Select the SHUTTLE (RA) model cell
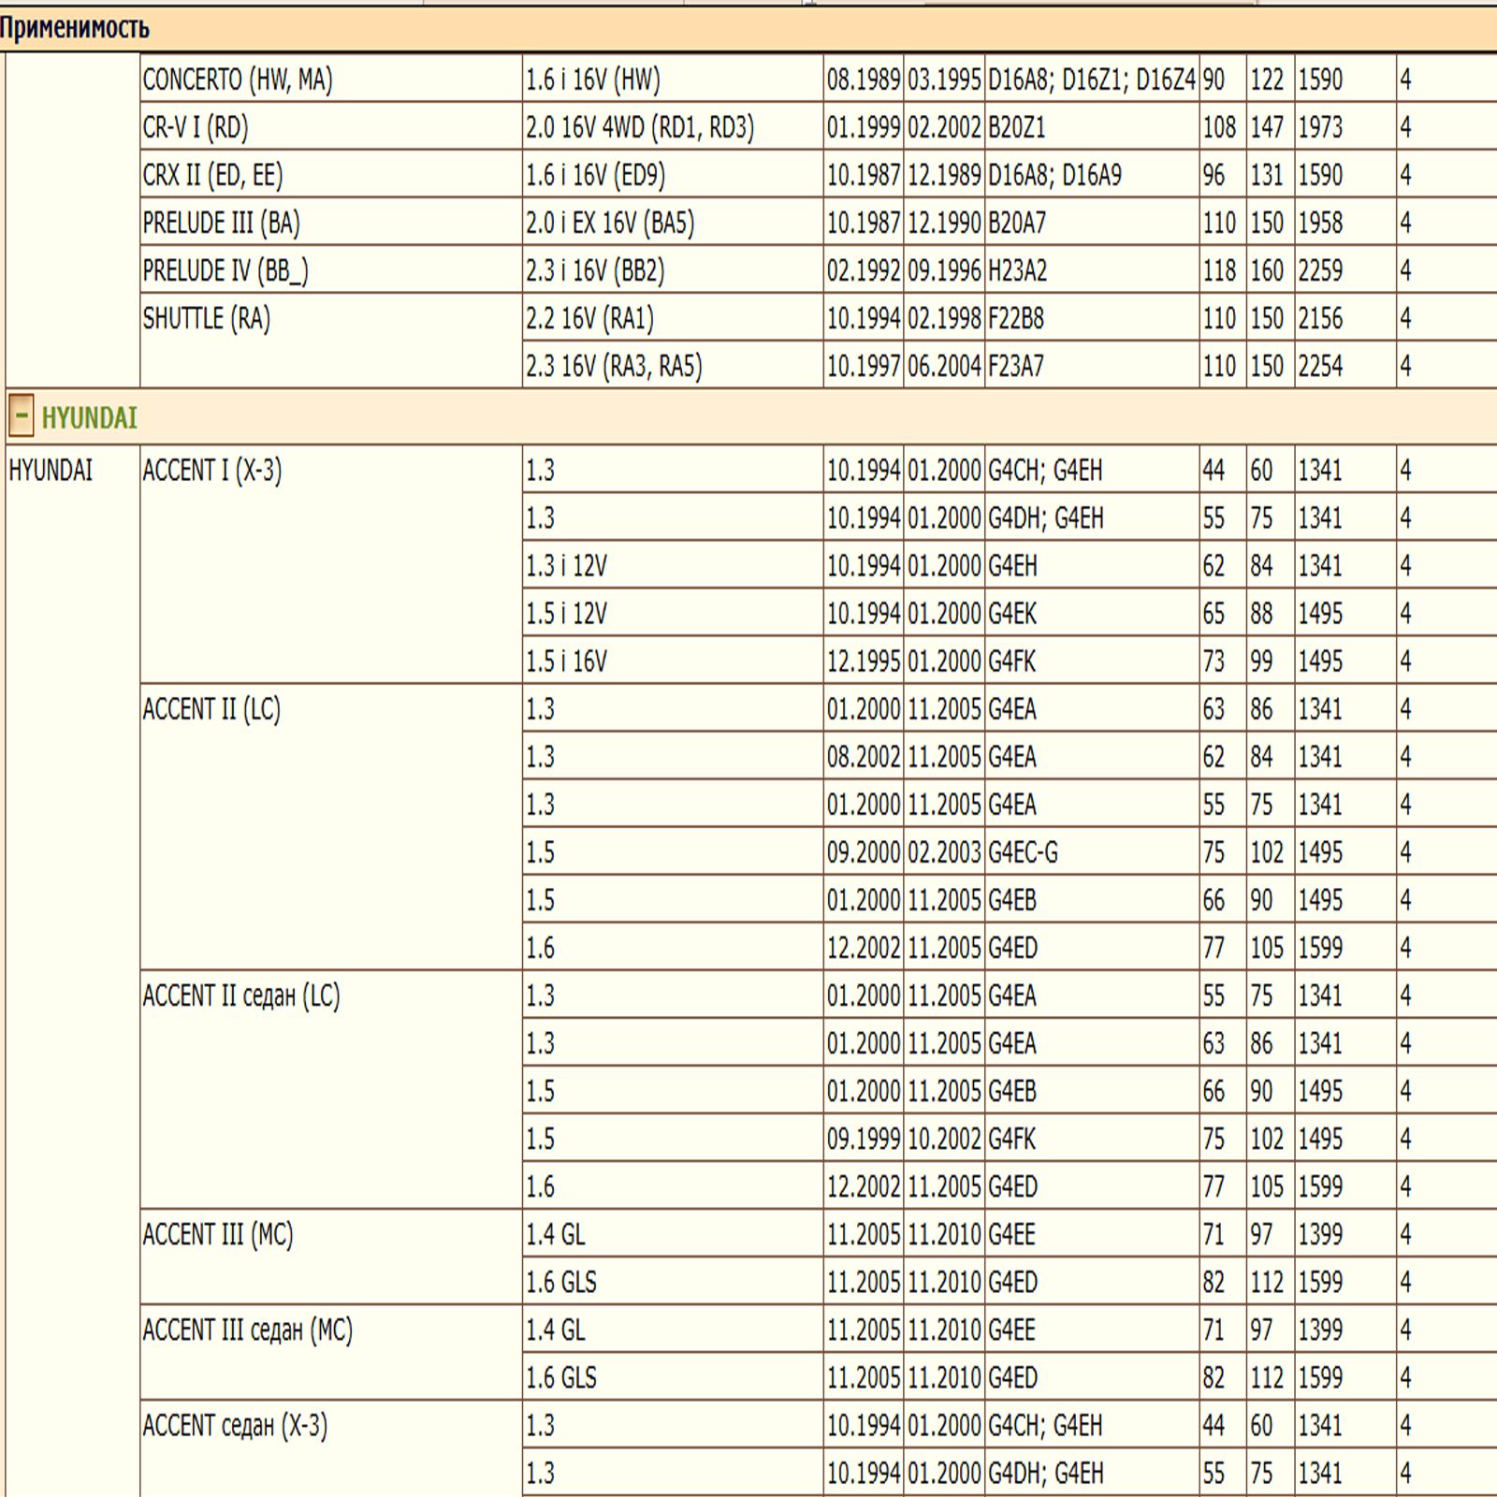 [x=207, y=319]
